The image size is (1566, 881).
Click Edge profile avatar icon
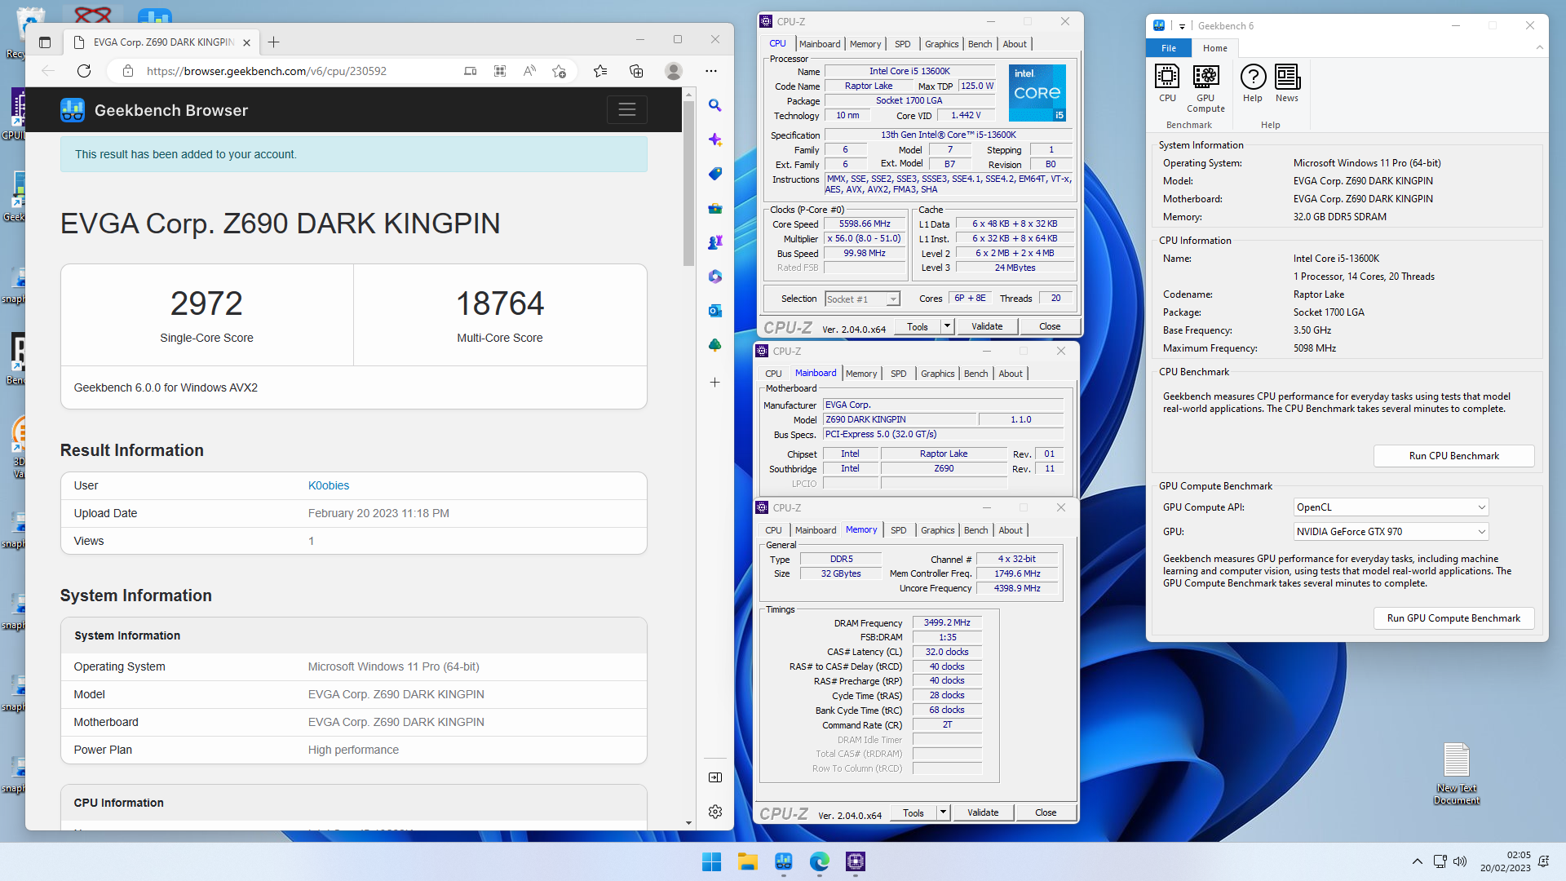pos(673,71)
